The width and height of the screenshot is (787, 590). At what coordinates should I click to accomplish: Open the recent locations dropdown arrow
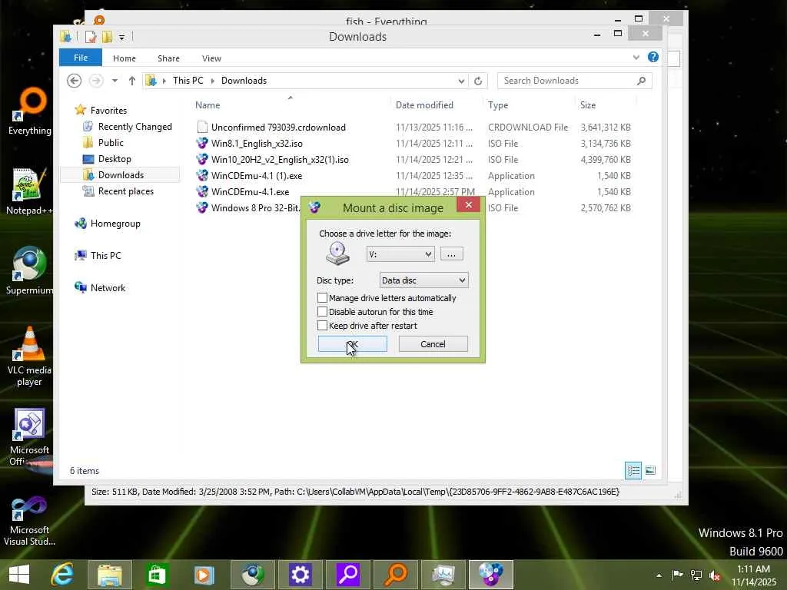(x=115, y=81)
